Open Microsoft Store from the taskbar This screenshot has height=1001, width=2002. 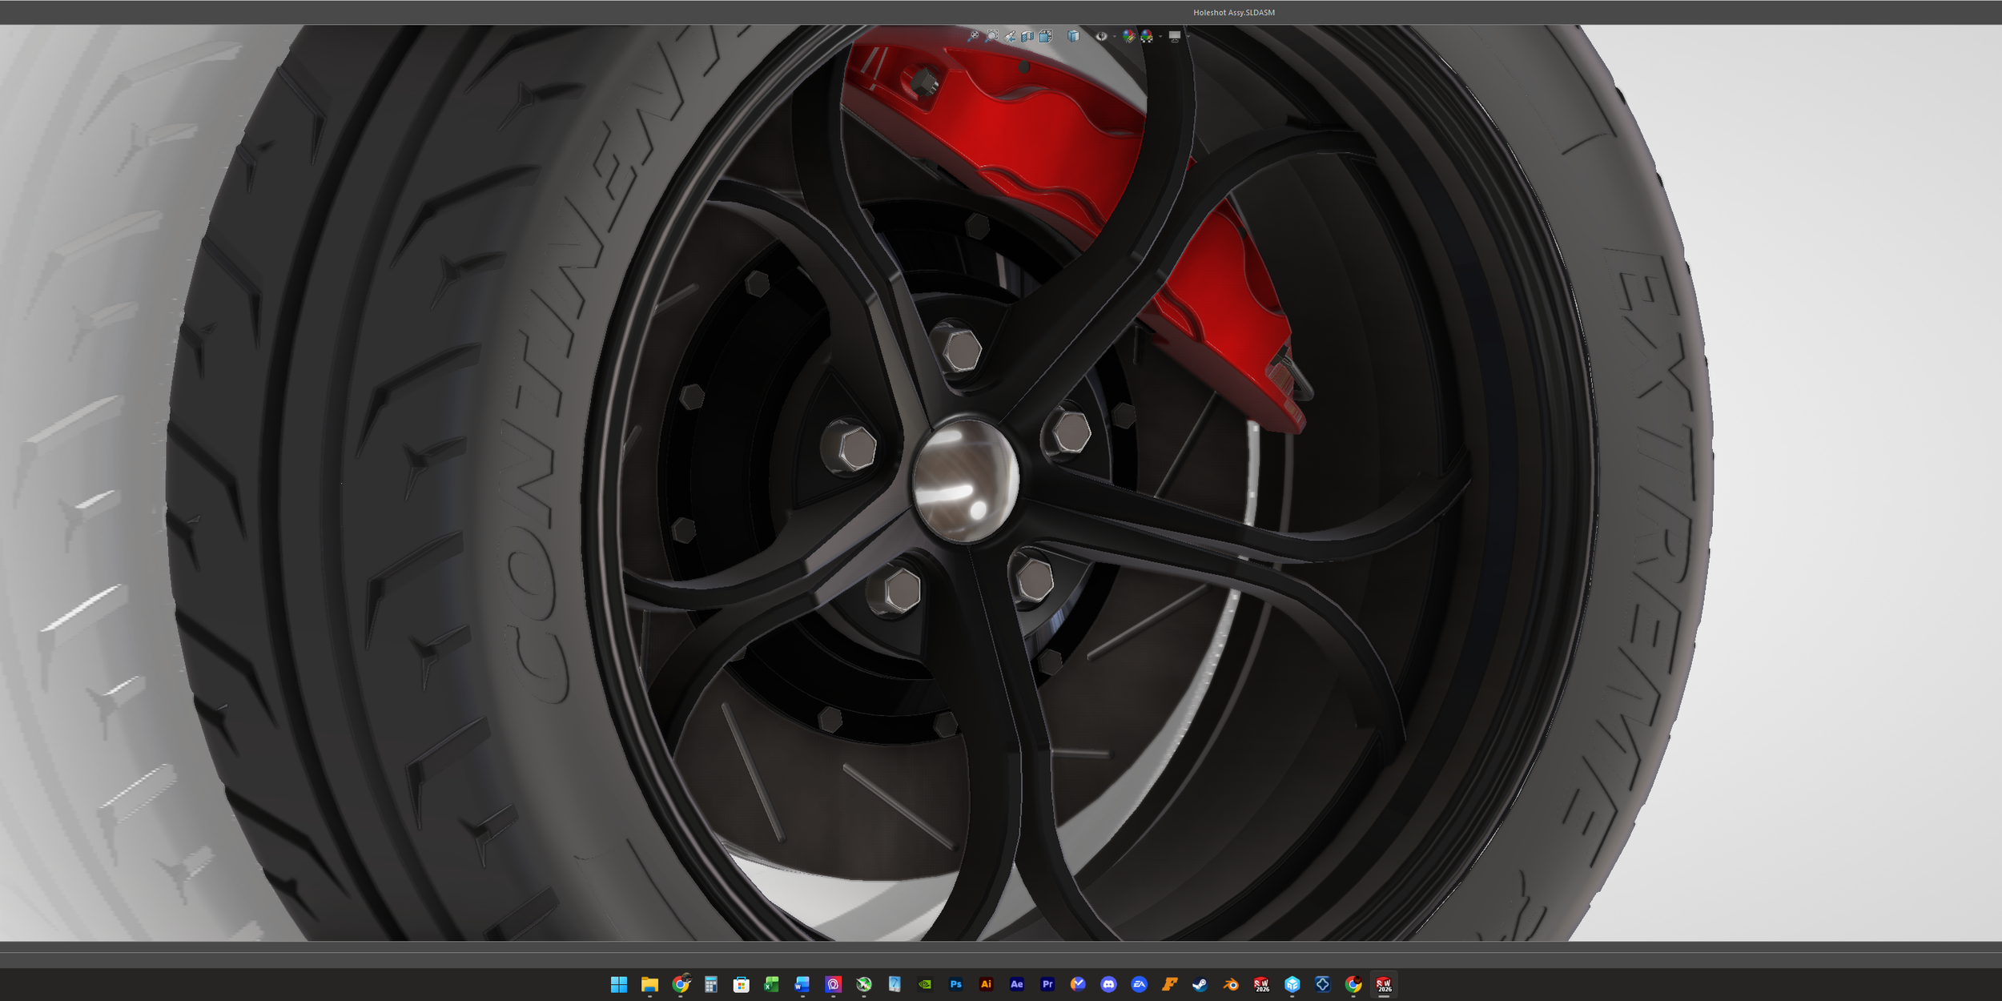point(742,984)
